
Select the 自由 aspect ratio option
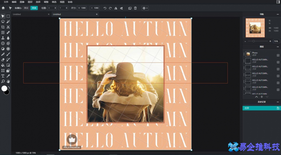(34, 8)
